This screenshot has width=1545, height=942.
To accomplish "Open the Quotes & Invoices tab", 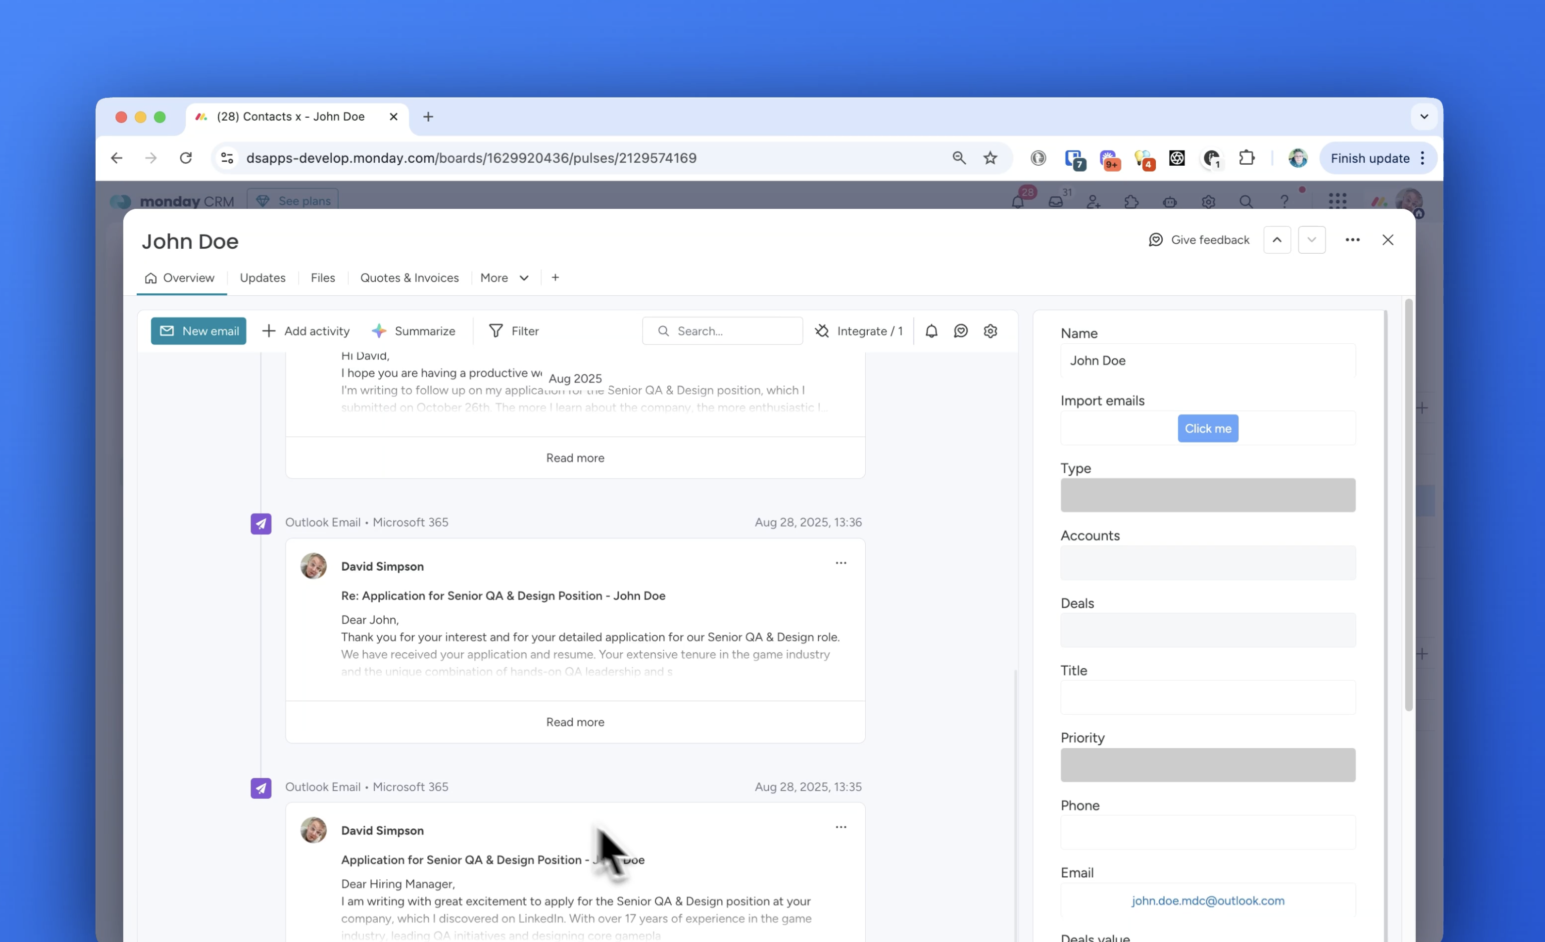I will coord(409,277).
